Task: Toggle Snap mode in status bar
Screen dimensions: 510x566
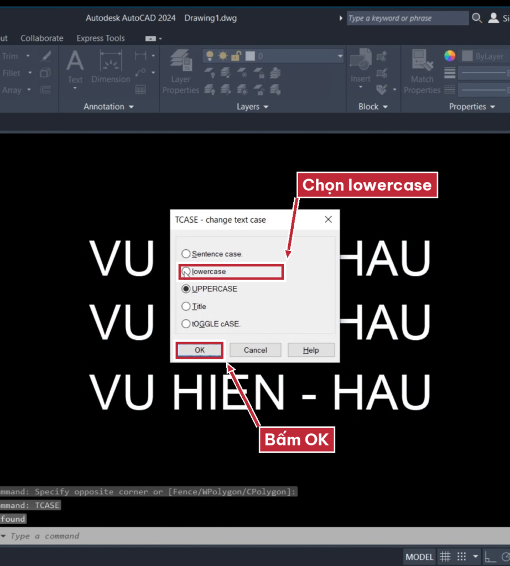Action: pyautogui.click(x=462, y=557)
